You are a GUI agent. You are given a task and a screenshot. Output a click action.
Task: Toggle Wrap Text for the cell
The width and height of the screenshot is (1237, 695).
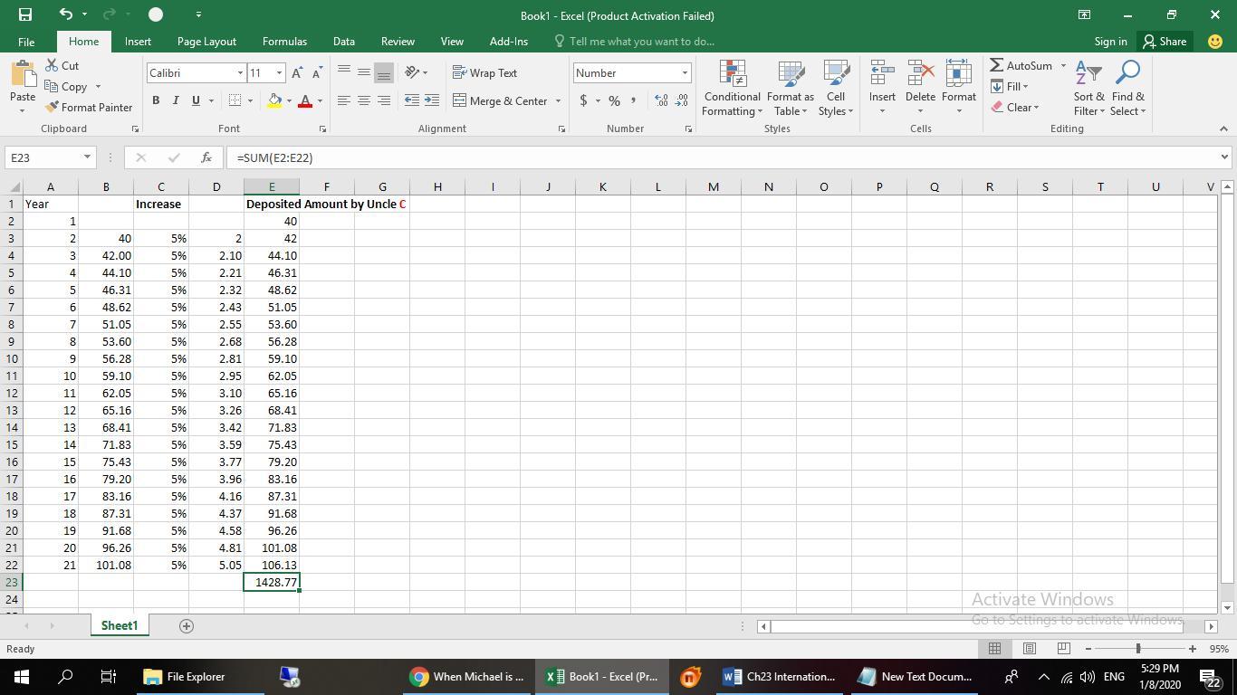point(484,72)
